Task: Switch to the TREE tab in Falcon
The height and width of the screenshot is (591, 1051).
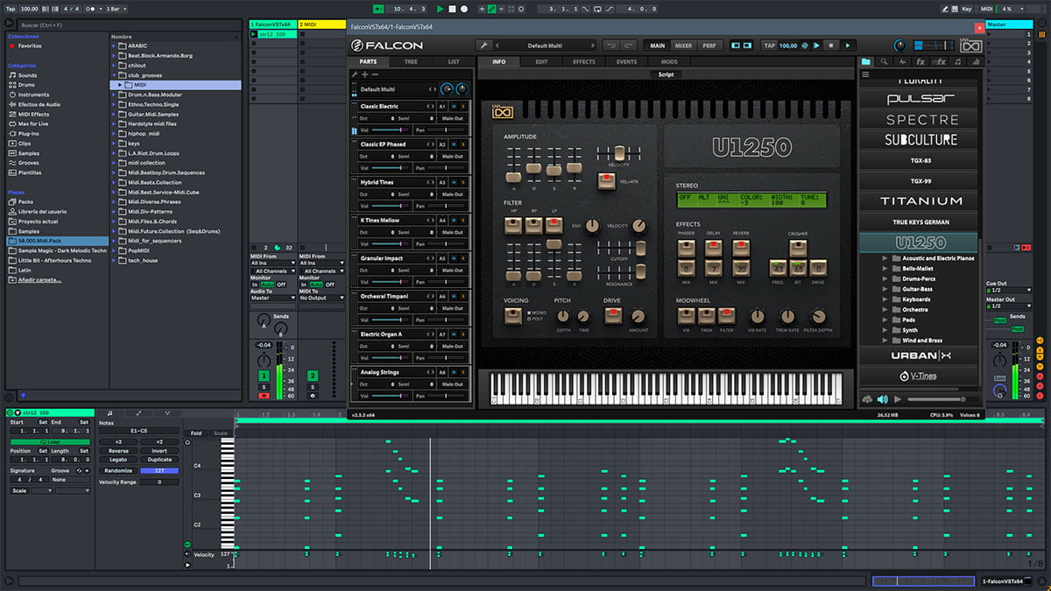Action: tap(411, 62)
